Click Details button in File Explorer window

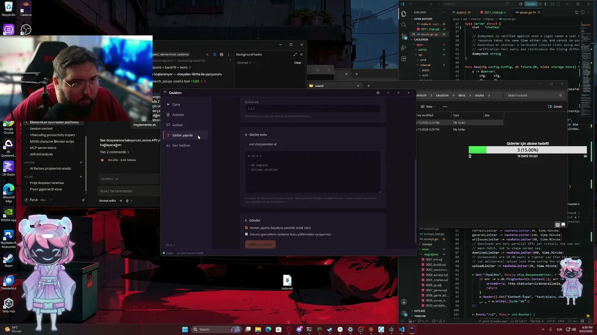555,107
